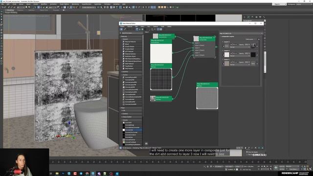Click Layer 1 mask thumbnail
Image resolution: width=313 pixels, height=176 pixels.
[x=253, y=46]
